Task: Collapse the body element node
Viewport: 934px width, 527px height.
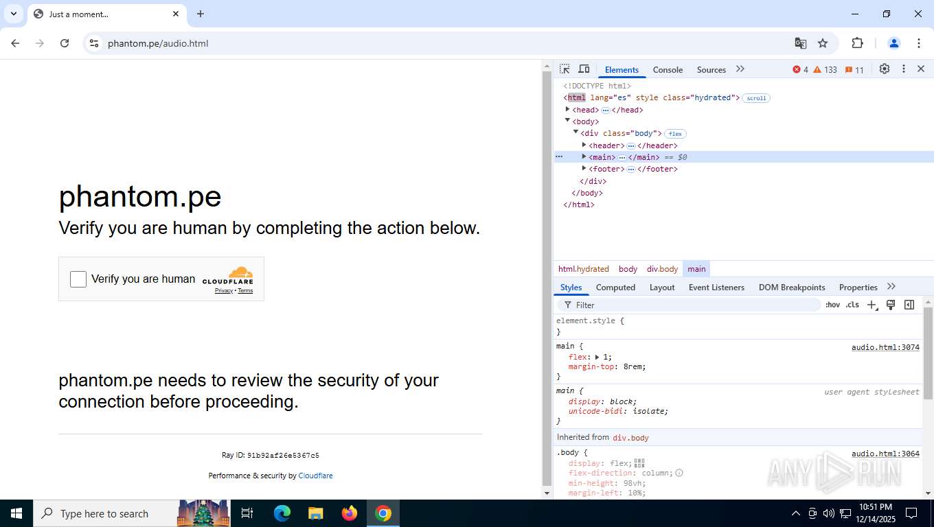Action: (x=568, y=120)
